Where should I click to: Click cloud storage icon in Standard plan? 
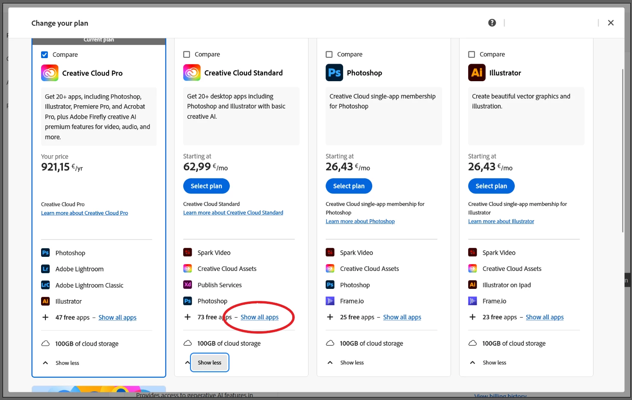(x=187, y=343)
